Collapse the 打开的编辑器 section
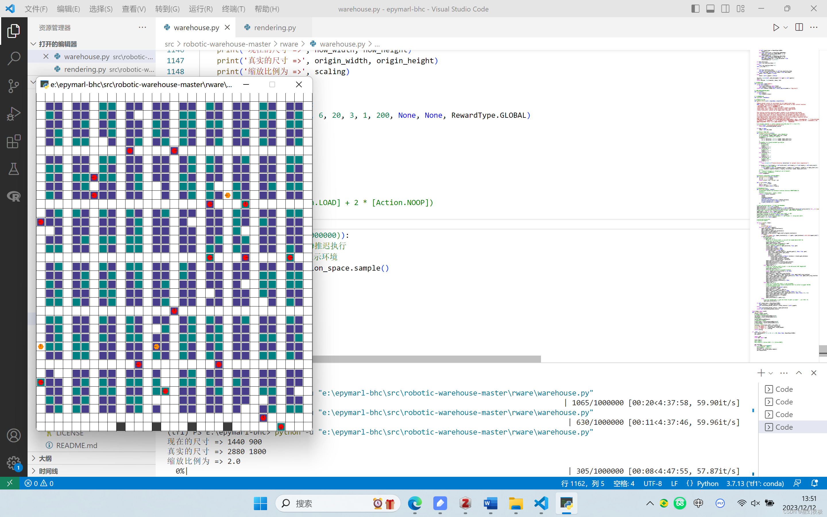 [34, 44]
